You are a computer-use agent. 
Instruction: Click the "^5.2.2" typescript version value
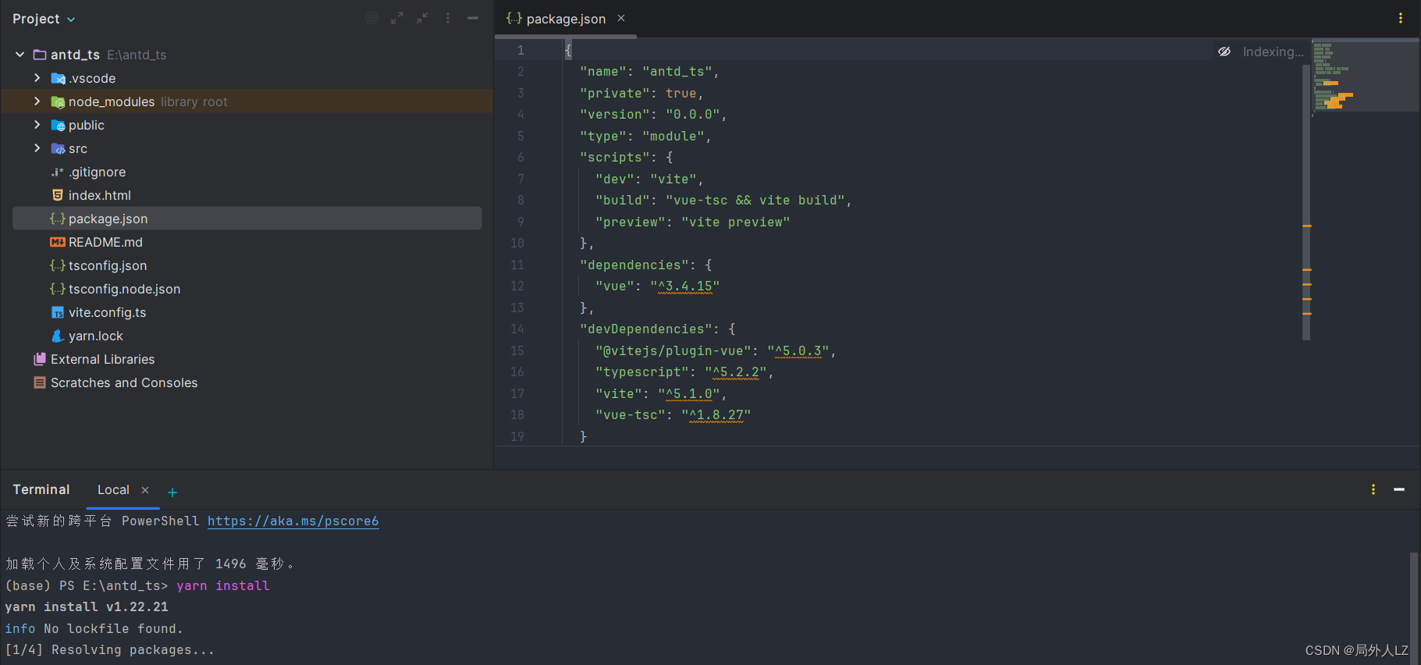point(736,372)
